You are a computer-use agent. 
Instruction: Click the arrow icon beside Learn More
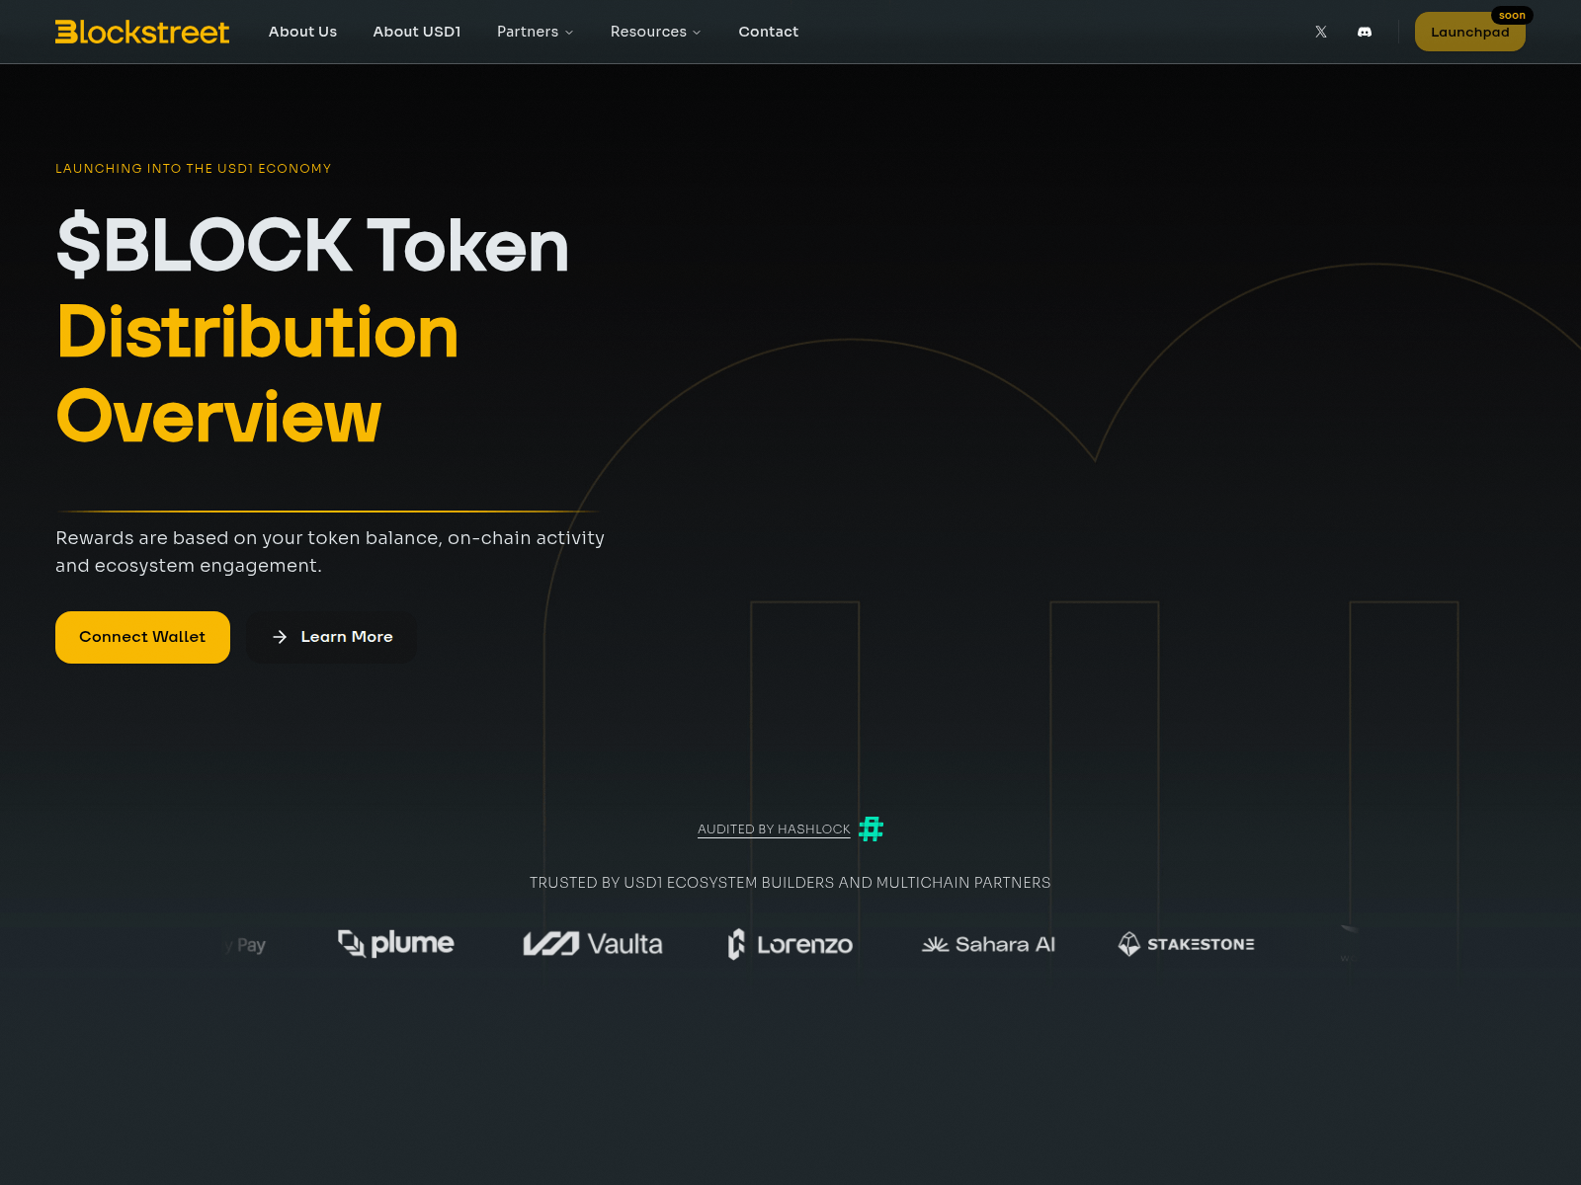(x=280, y=637)
